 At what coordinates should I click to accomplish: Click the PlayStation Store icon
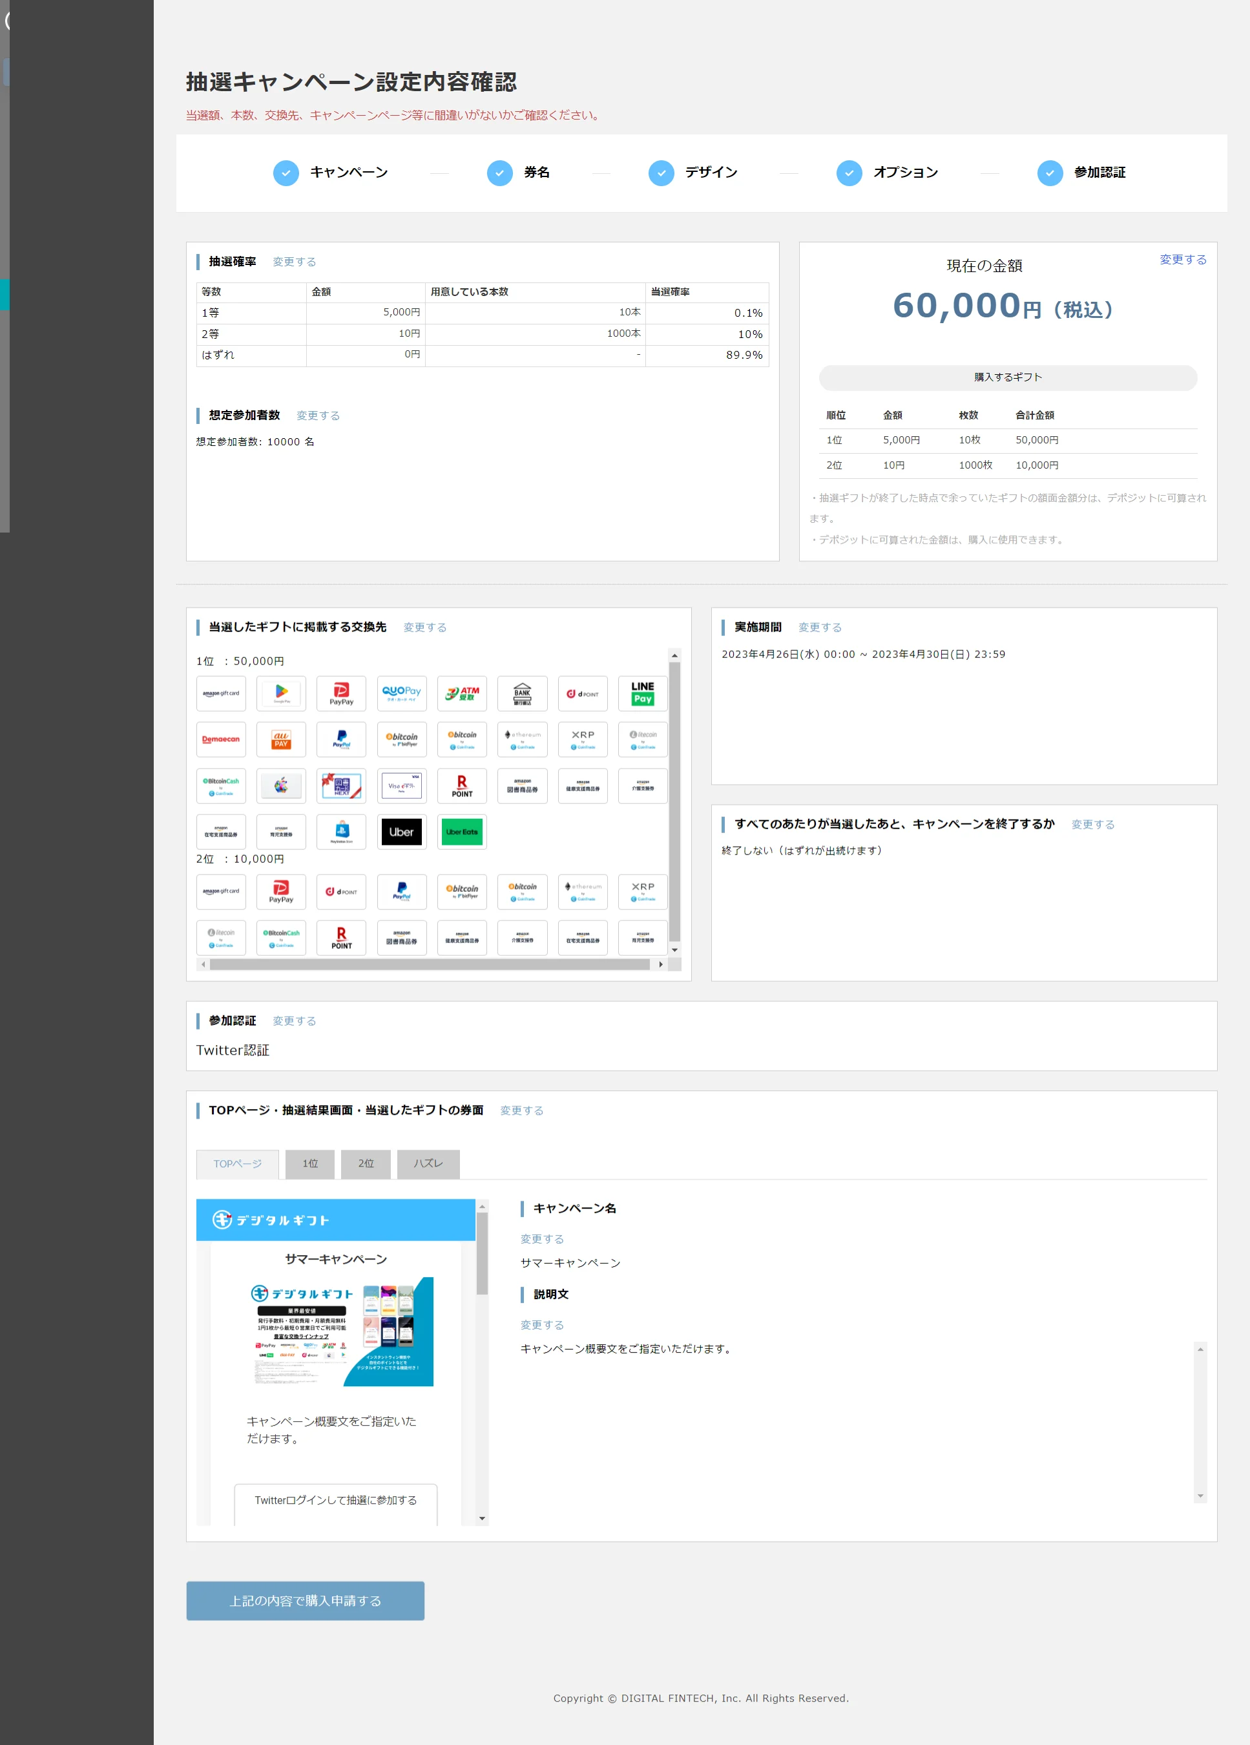click(x=342, y=832)
